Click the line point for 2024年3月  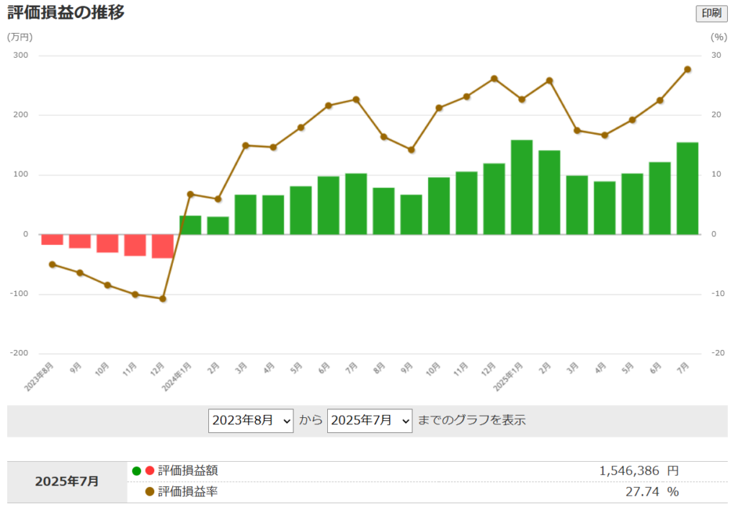coord(246,146)
